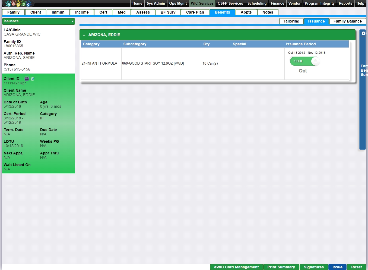Click the switch-client arrows icon beside Client ID
The image size is (368, 270).
[27, 79]
